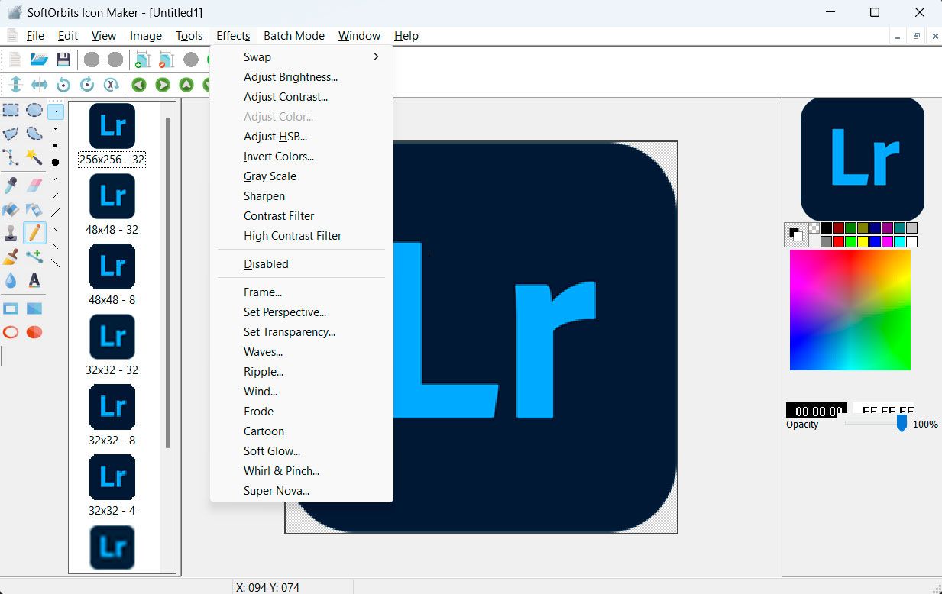Select the filled rectangle shape tool
Image resolution: width=942 pixels, height=594 pixels.
pyautogui.click(x=34, y=308)
